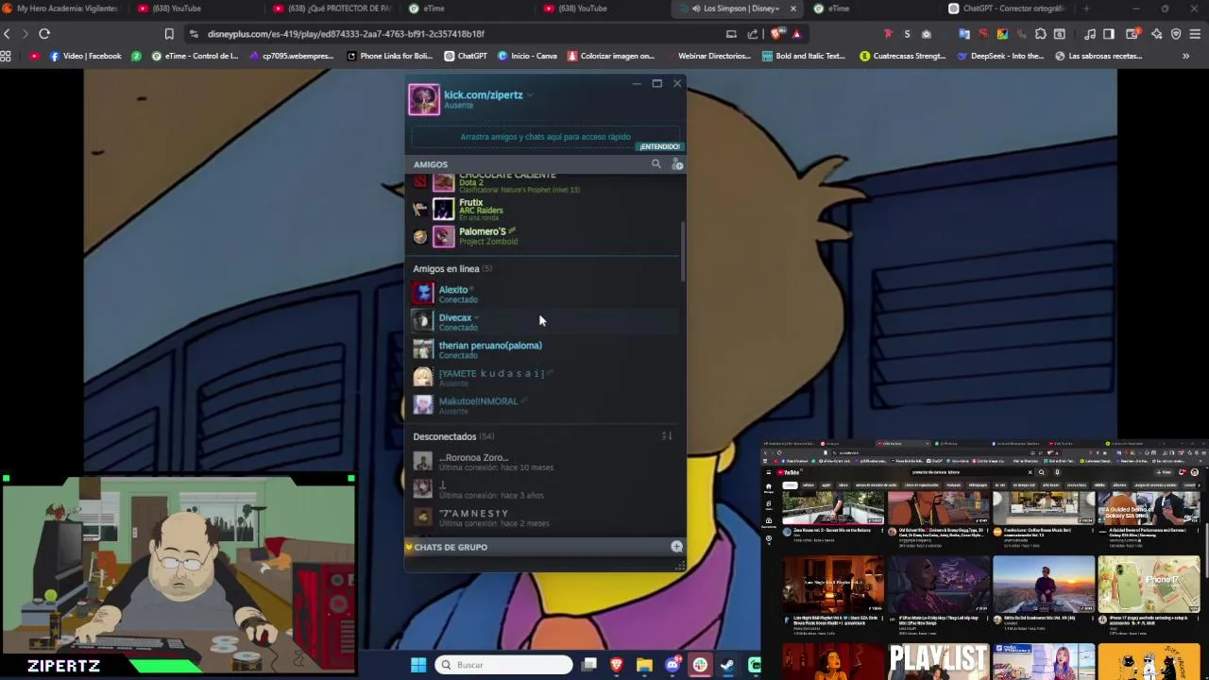Select offline friend ...Roronoa Zoro...
1209x680 pixels.
543,462
